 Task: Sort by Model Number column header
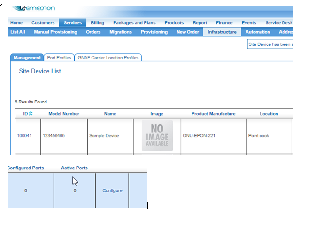point(64,114)
